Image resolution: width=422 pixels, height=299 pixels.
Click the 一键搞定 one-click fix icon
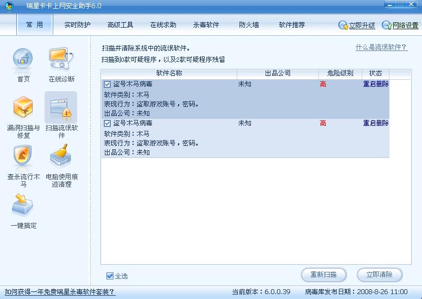coord(23,205)
